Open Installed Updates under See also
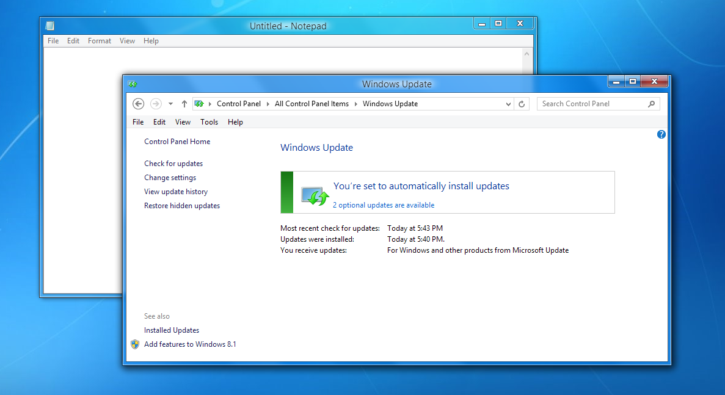 point(171,330)
